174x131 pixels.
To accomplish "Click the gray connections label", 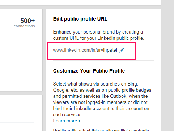I will 24,26.
